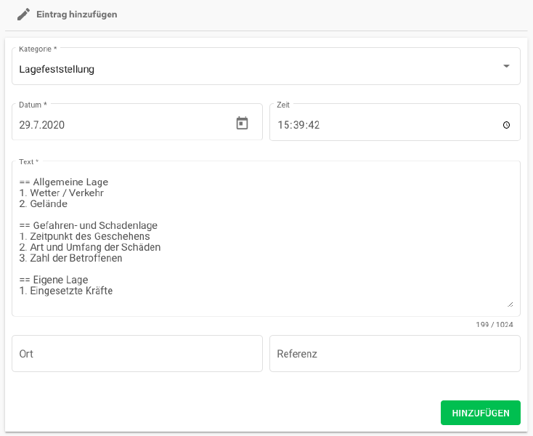Open the clock picker in Zeit field

506,125
